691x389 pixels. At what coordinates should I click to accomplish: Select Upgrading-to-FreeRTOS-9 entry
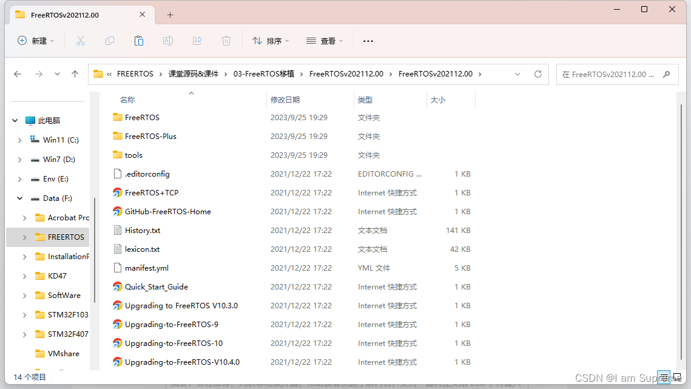click(172, 325)
